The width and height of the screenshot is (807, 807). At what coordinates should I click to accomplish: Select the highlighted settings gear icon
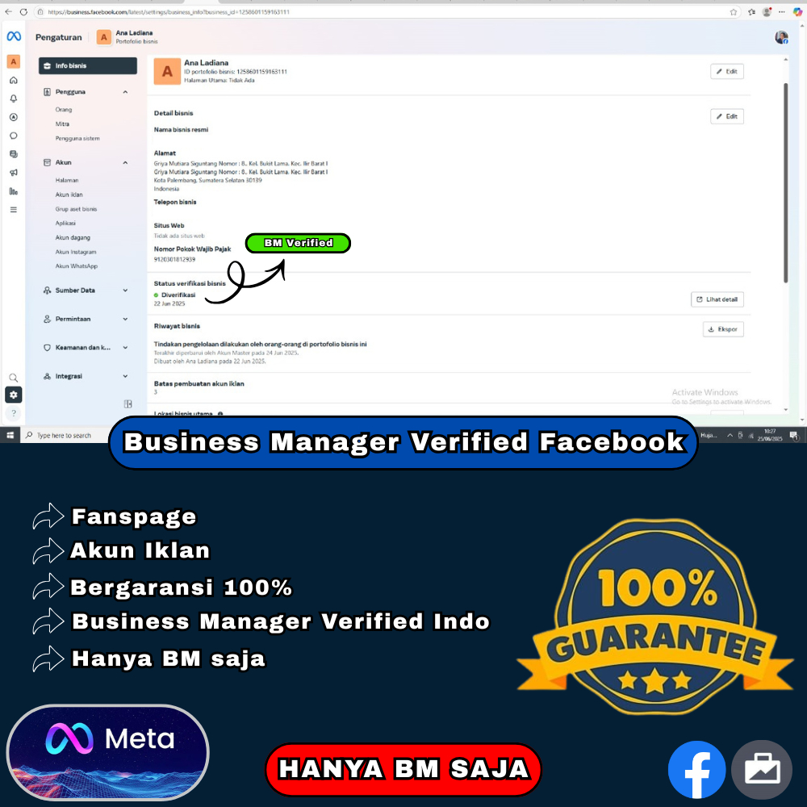click(13, 394)
